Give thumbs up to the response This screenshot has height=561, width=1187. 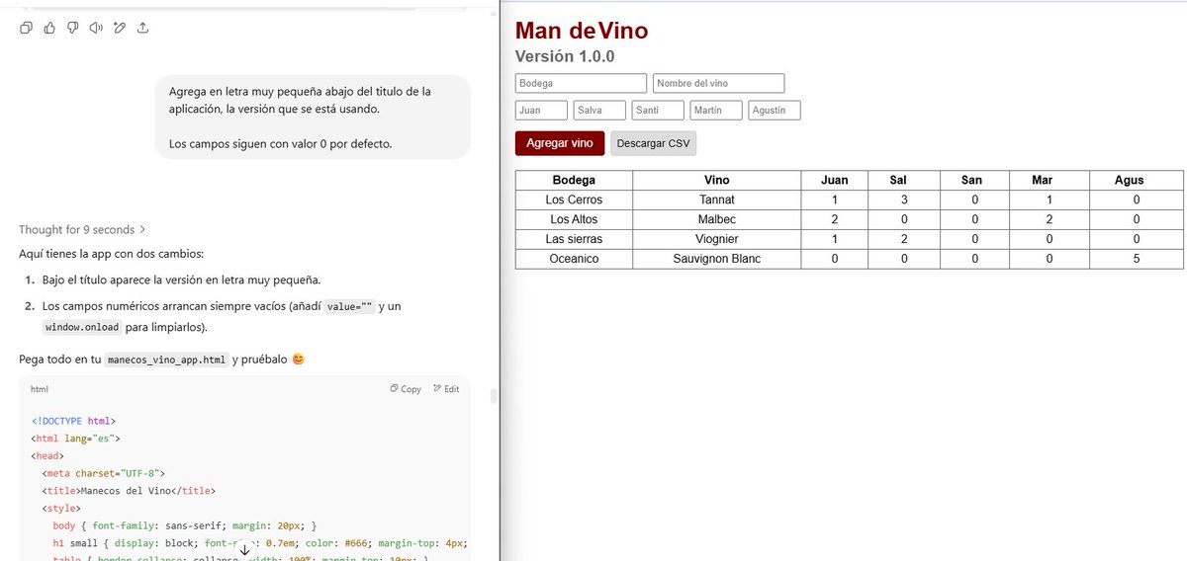tap(49, 28)
